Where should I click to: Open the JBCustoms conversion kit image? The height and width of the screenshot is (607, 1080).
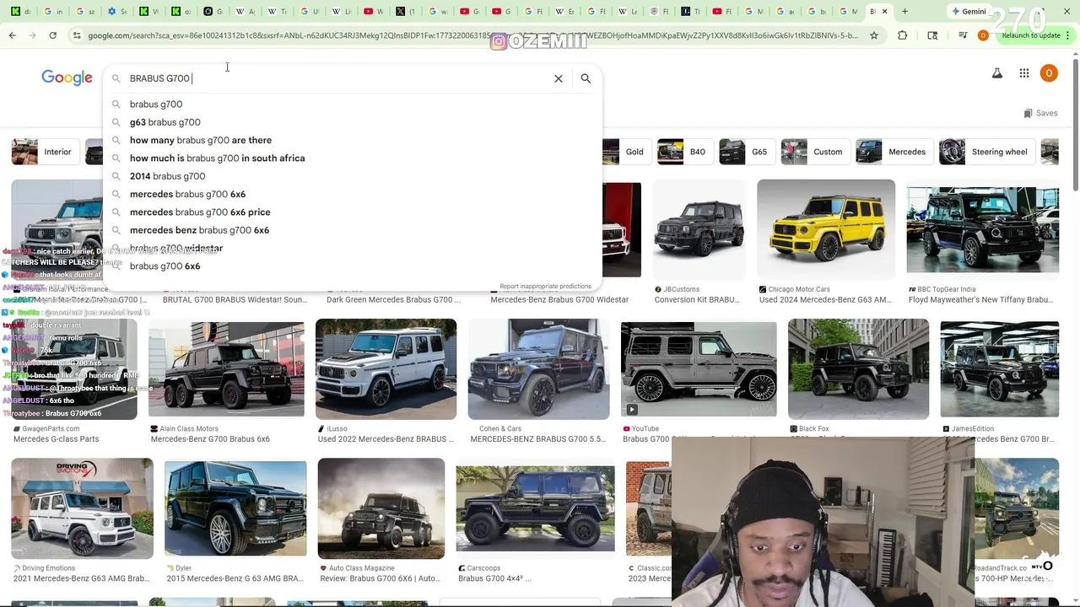coord(699,229)
